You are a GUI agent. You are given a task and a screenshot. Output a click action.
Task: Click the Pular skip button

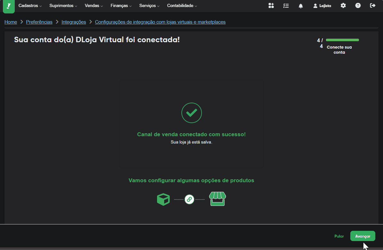[x=339, y=236]
